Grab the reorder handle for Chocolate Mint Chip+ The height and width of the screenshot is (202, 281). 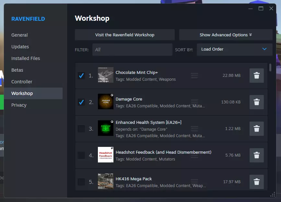[194, 76]
